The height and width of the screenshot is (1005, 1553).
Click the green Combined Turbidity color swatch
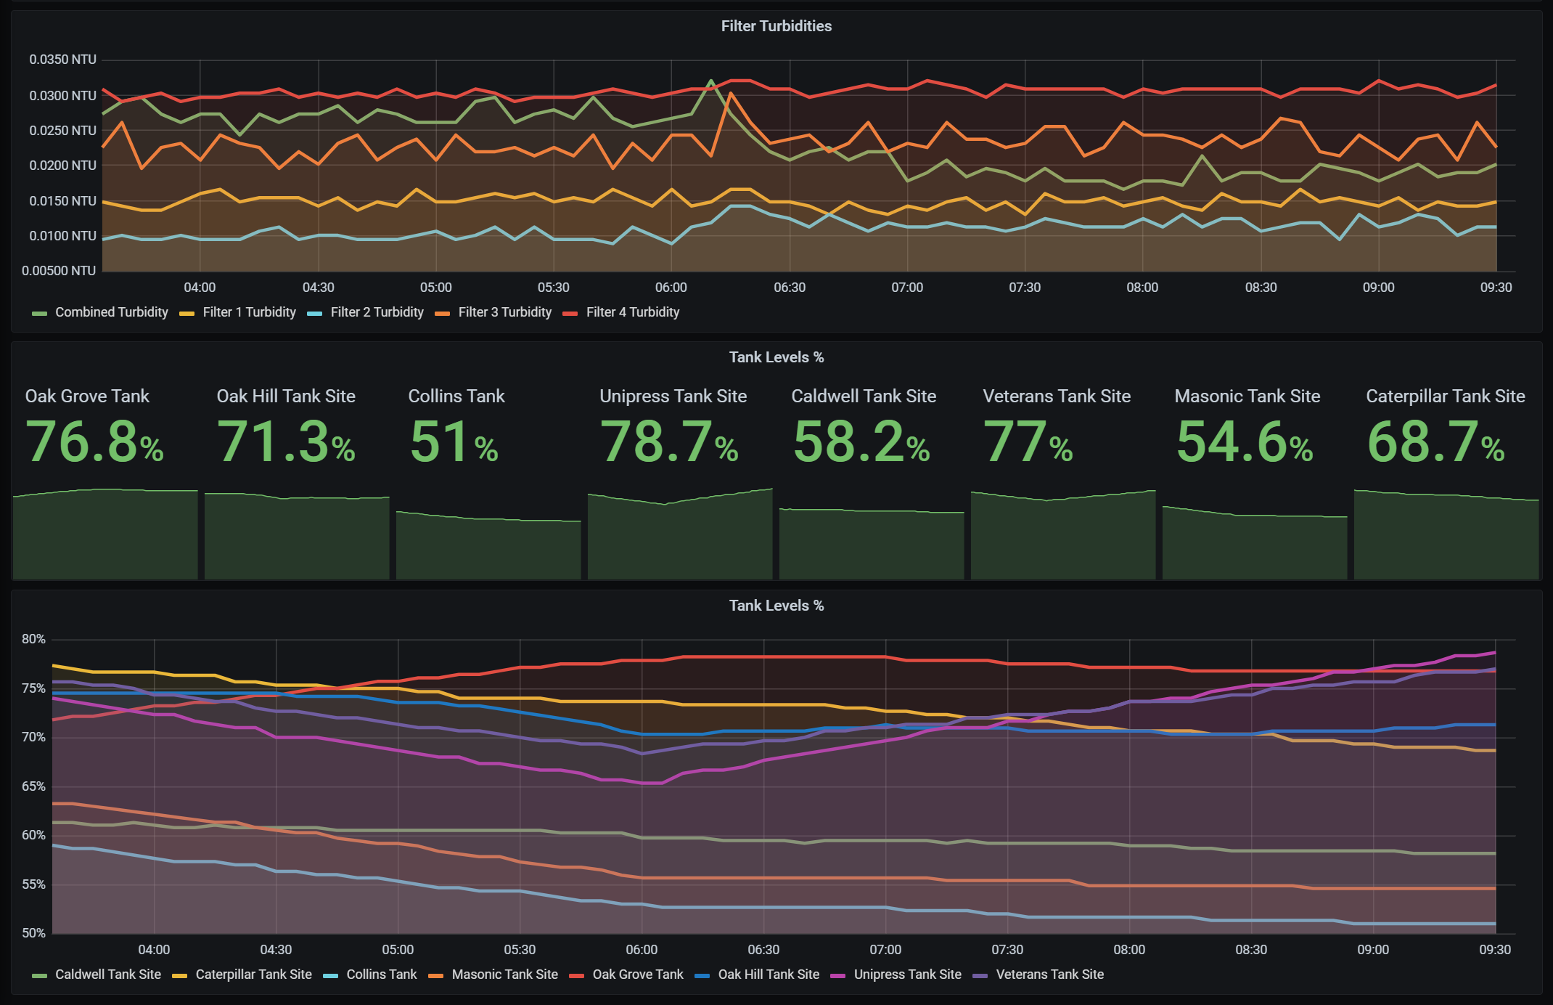coord(40,314)
